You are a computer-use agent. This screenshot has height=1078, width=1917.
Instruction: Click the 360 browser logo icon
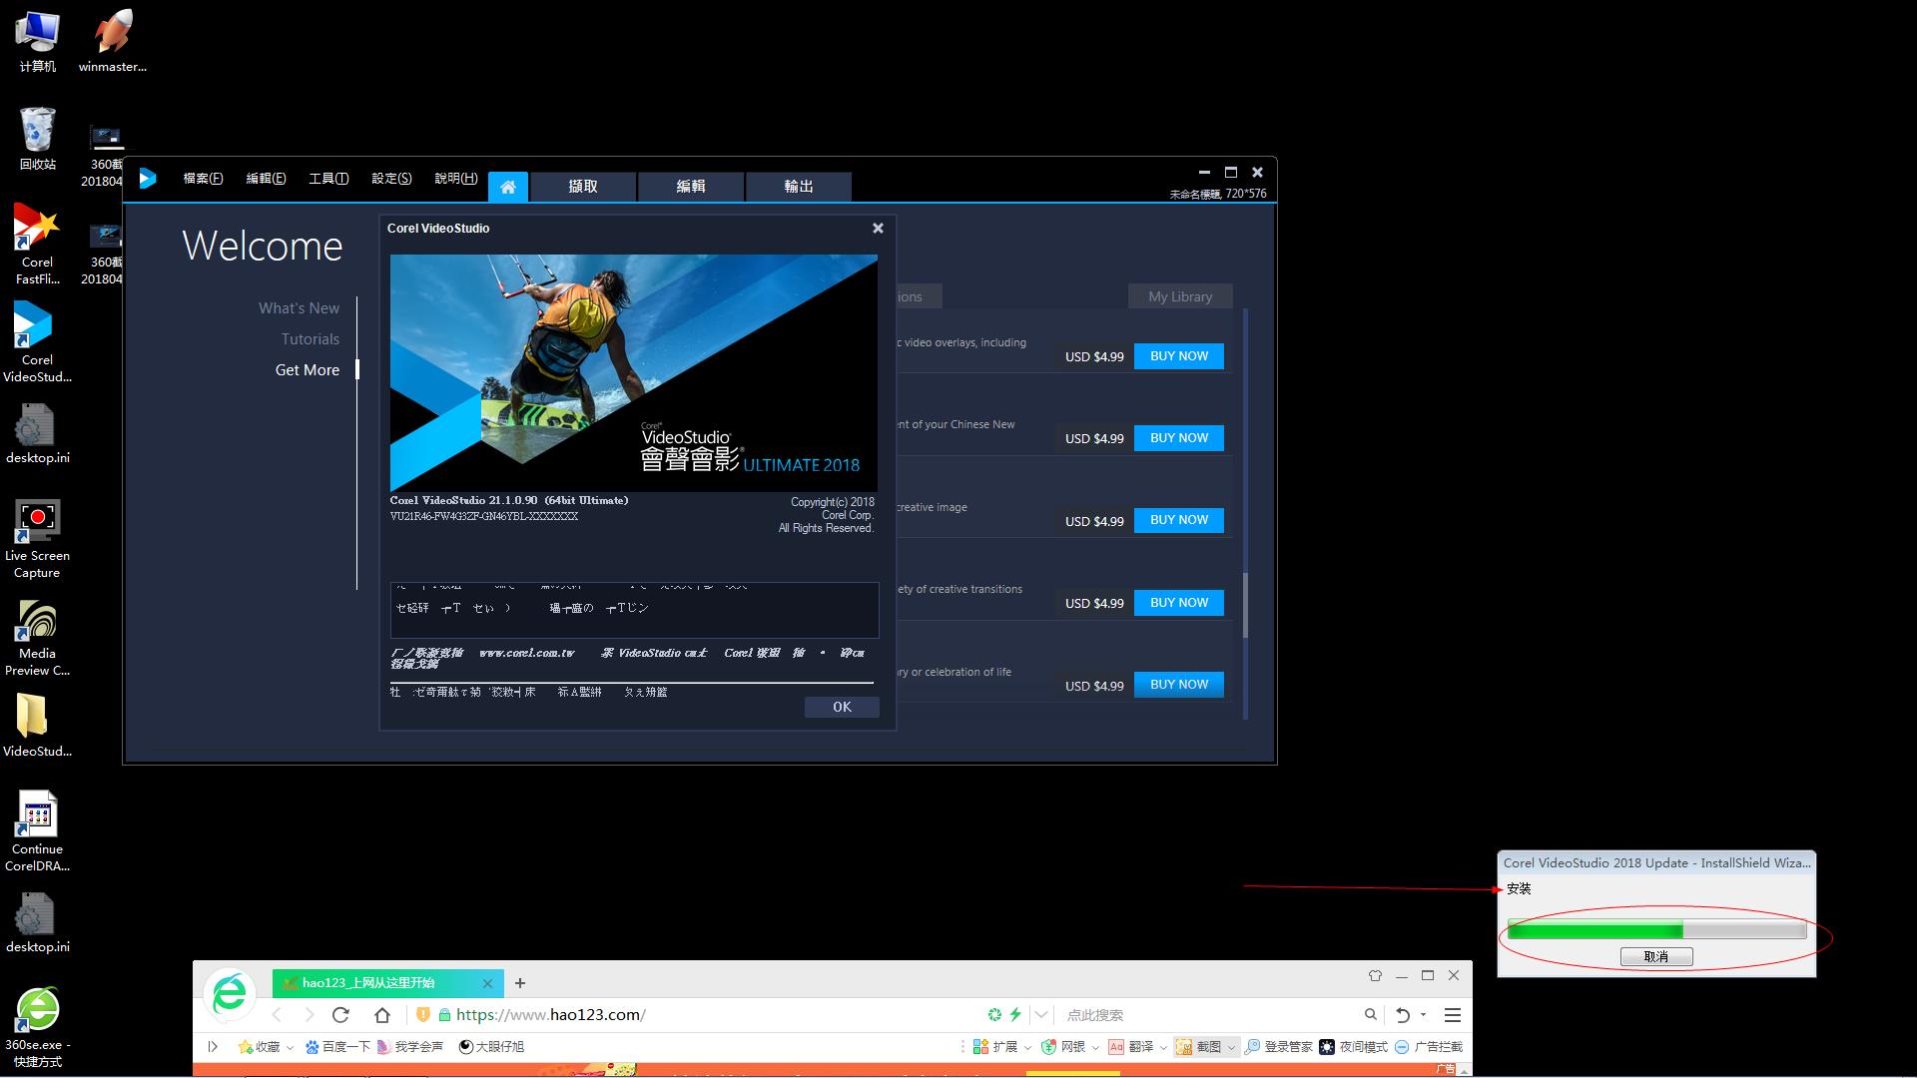pyautogui.click(x=230, y=994)
